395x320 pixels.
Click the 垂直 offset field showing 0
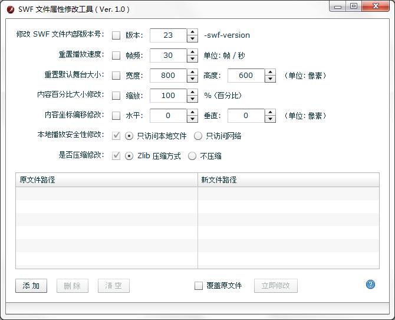[246, 116]
